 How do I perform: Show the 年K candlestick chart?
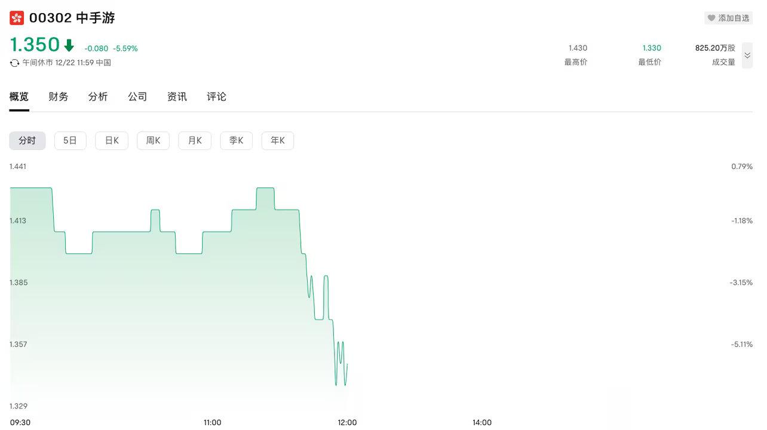coord(278,141)
